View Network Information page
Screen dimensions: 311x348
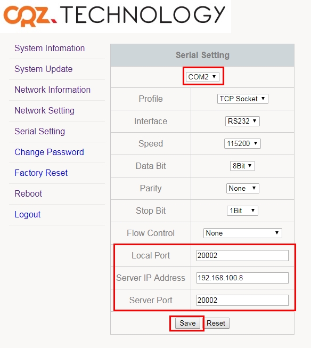[52, 90]
